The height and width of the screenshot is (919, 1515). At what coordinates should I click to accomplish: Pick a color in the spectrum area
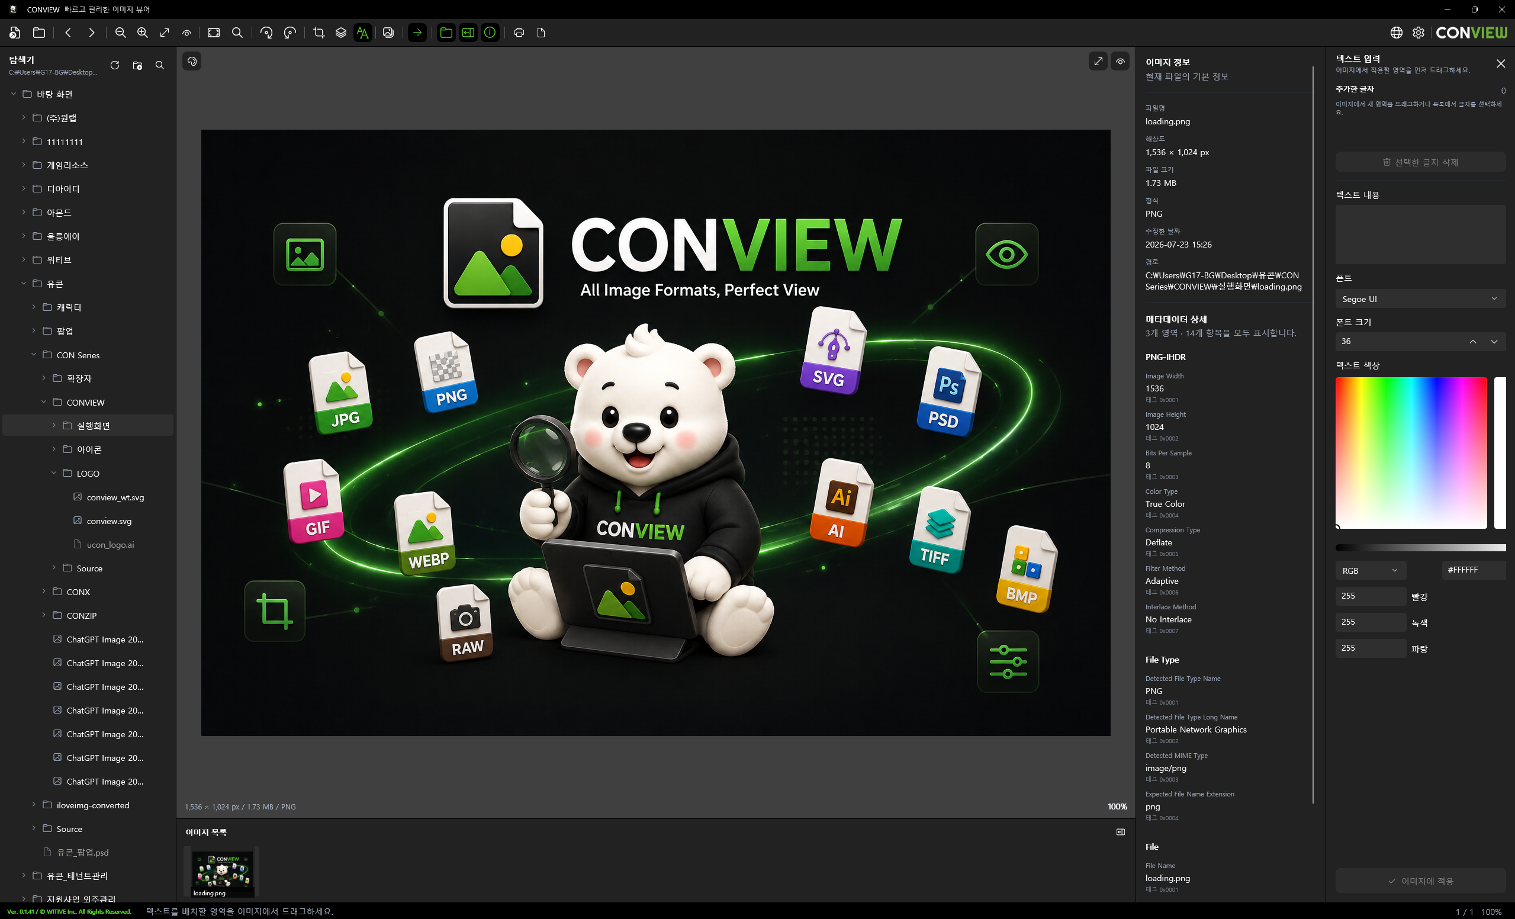(x=1411, y=453)
